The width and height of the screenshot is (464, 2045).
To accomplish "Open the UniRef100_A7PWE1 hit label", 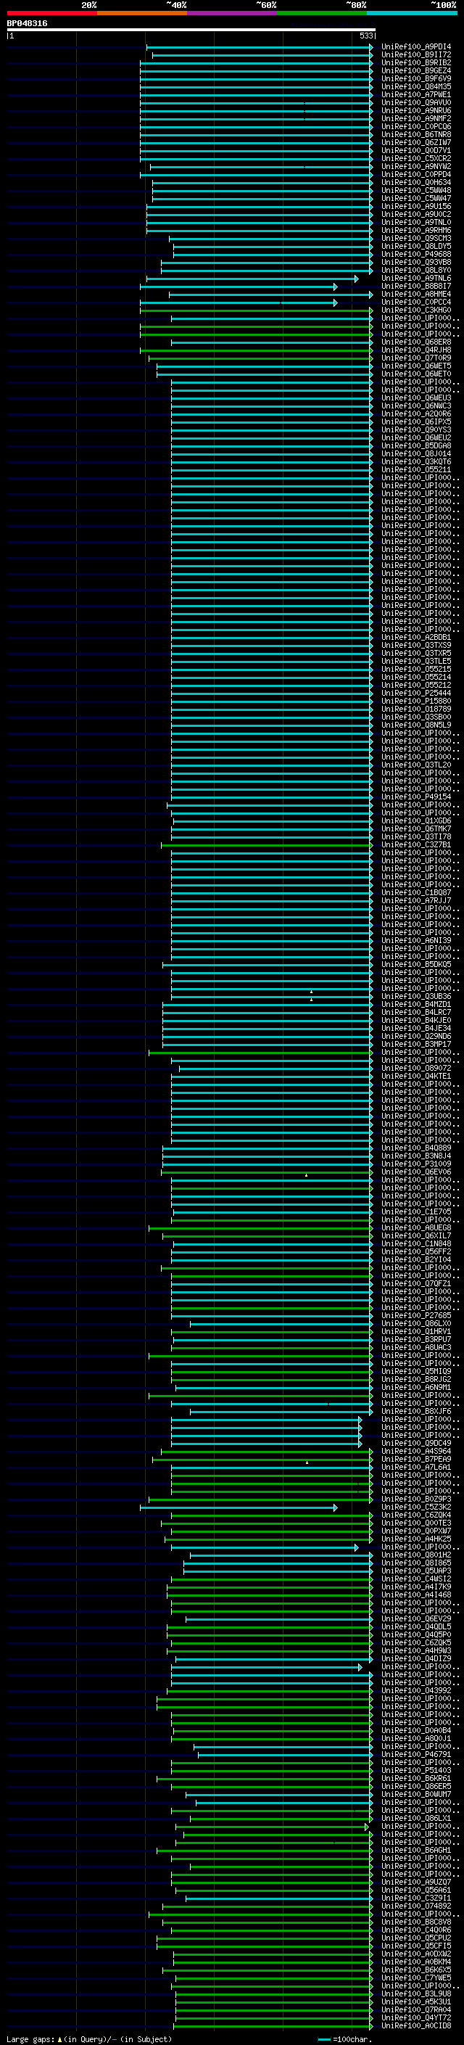I will pyautogui.click(x=415, y=94).
